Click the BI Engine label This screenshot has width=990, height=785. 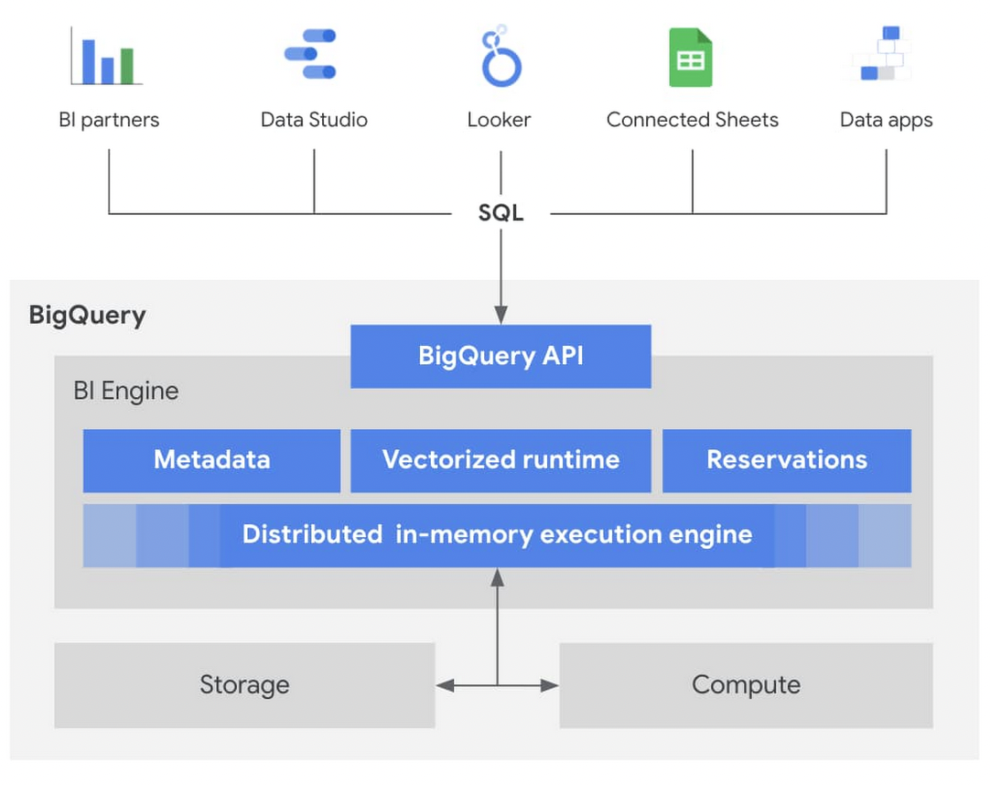[125, 391]
